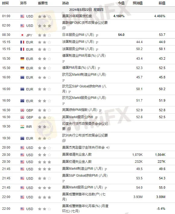Select the 重要性 column header

pyautogui.click(x=43, y=3)
